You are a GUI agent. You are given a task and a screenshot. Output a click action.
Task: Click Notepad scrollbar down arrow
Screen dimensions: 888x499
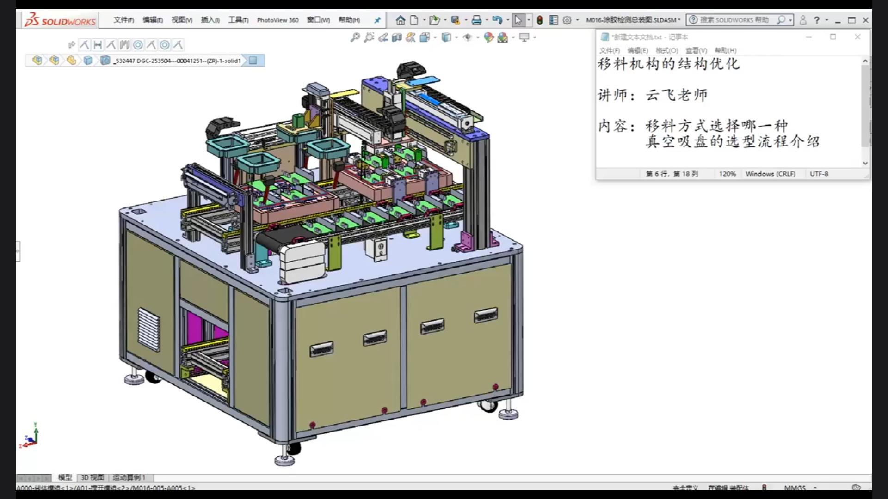[865, 163]
